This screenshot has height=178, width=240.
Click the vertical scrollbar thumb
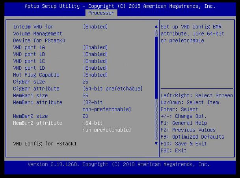coord(156,68)
